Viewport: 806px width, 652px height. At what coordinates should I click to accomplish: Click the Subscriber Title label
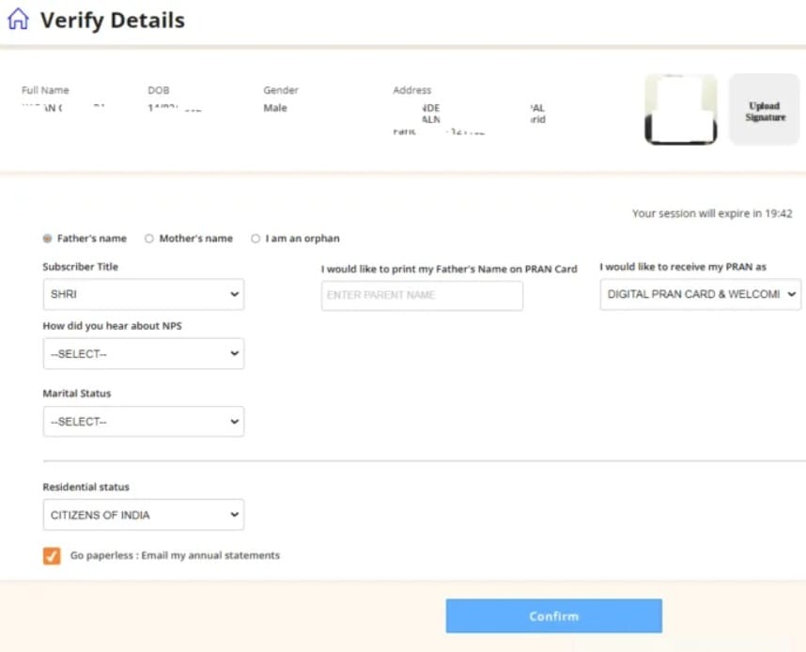coord(80,267)
